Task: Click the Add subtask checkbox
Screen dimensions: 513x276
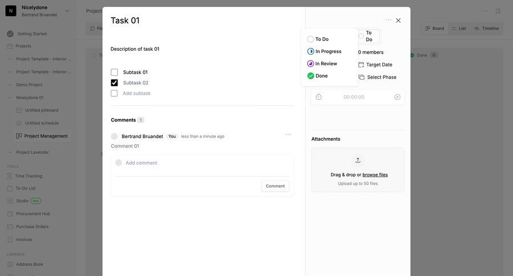Action: 114,94
